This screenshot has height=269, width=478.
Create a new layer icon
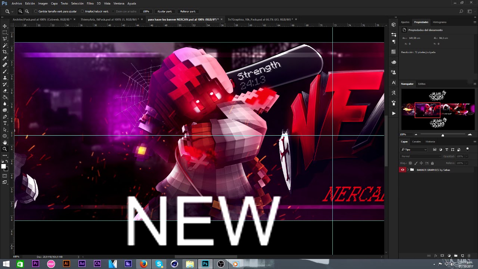click(x=462, y=256)
